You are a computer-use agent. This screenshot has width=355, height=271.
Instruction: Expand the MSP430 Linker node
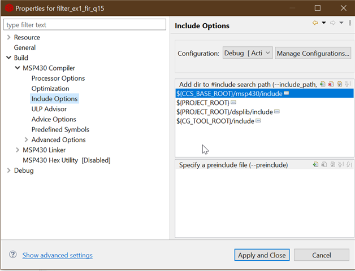pos(18,150)
